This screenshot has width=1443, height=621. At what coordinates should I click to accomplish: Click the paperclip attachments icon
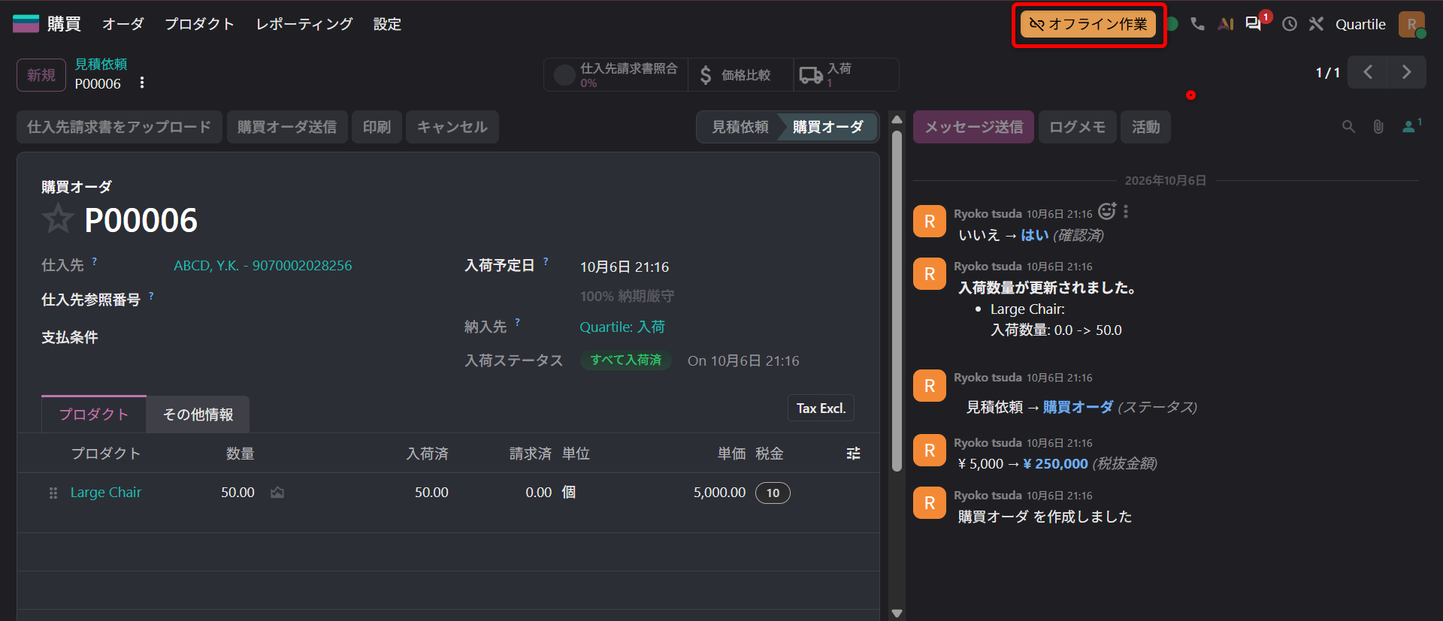tap(1378, 127)
